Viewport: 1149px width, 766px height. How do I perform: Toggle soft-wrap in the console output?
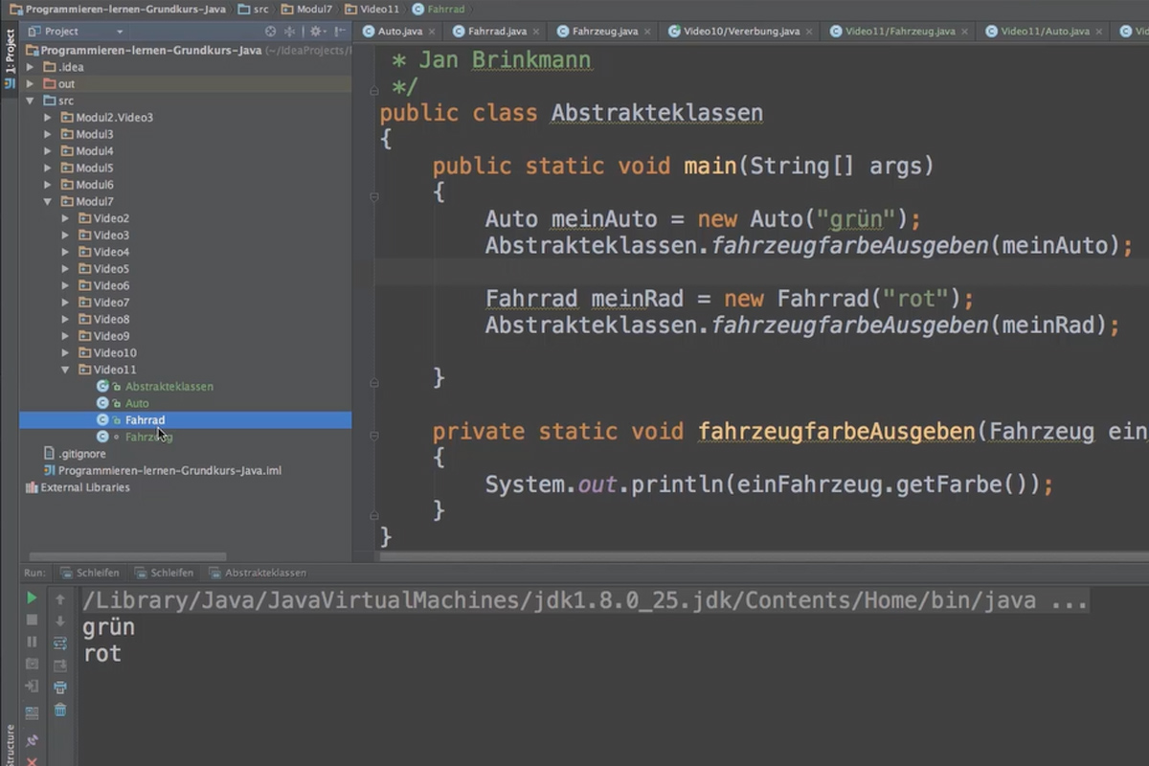(x=59, y=642)
